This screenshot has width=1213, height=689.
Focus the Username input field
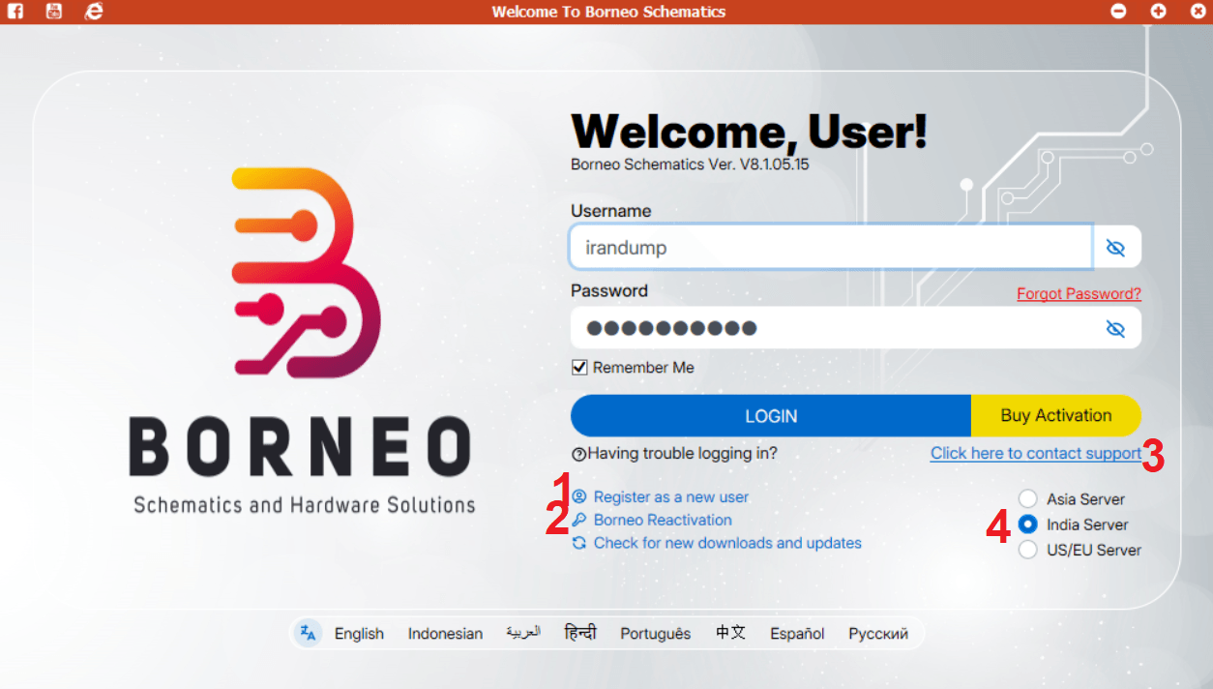pyautogui.click(x=830, y=248)
